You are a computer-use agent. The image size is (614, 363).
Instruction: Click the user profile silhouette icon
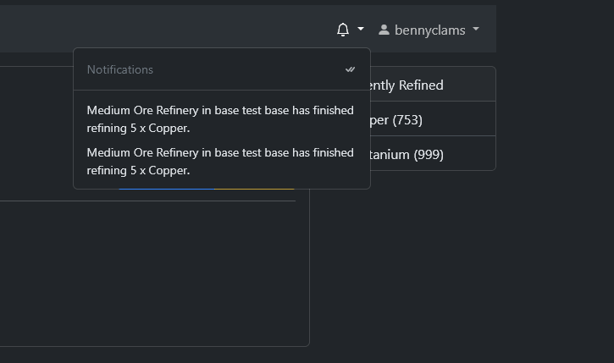(x=384, y=30)
